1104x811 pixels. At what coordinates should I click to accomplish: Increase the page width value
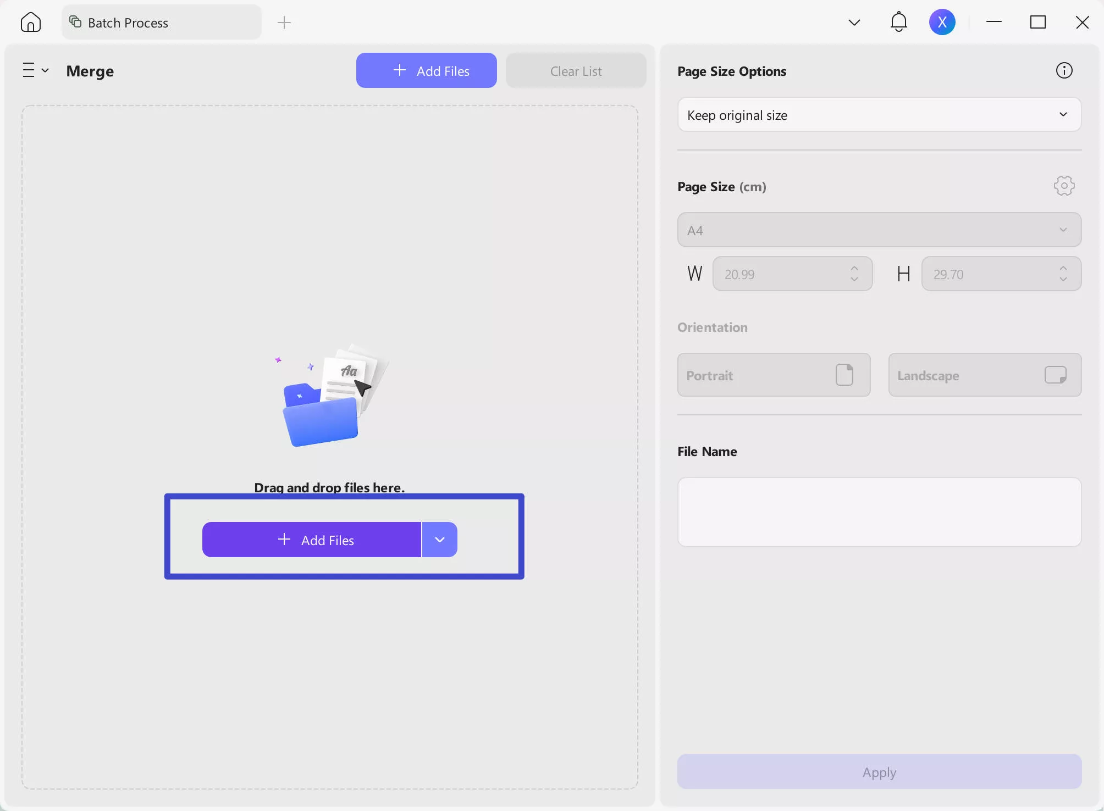tap(854, 268)
